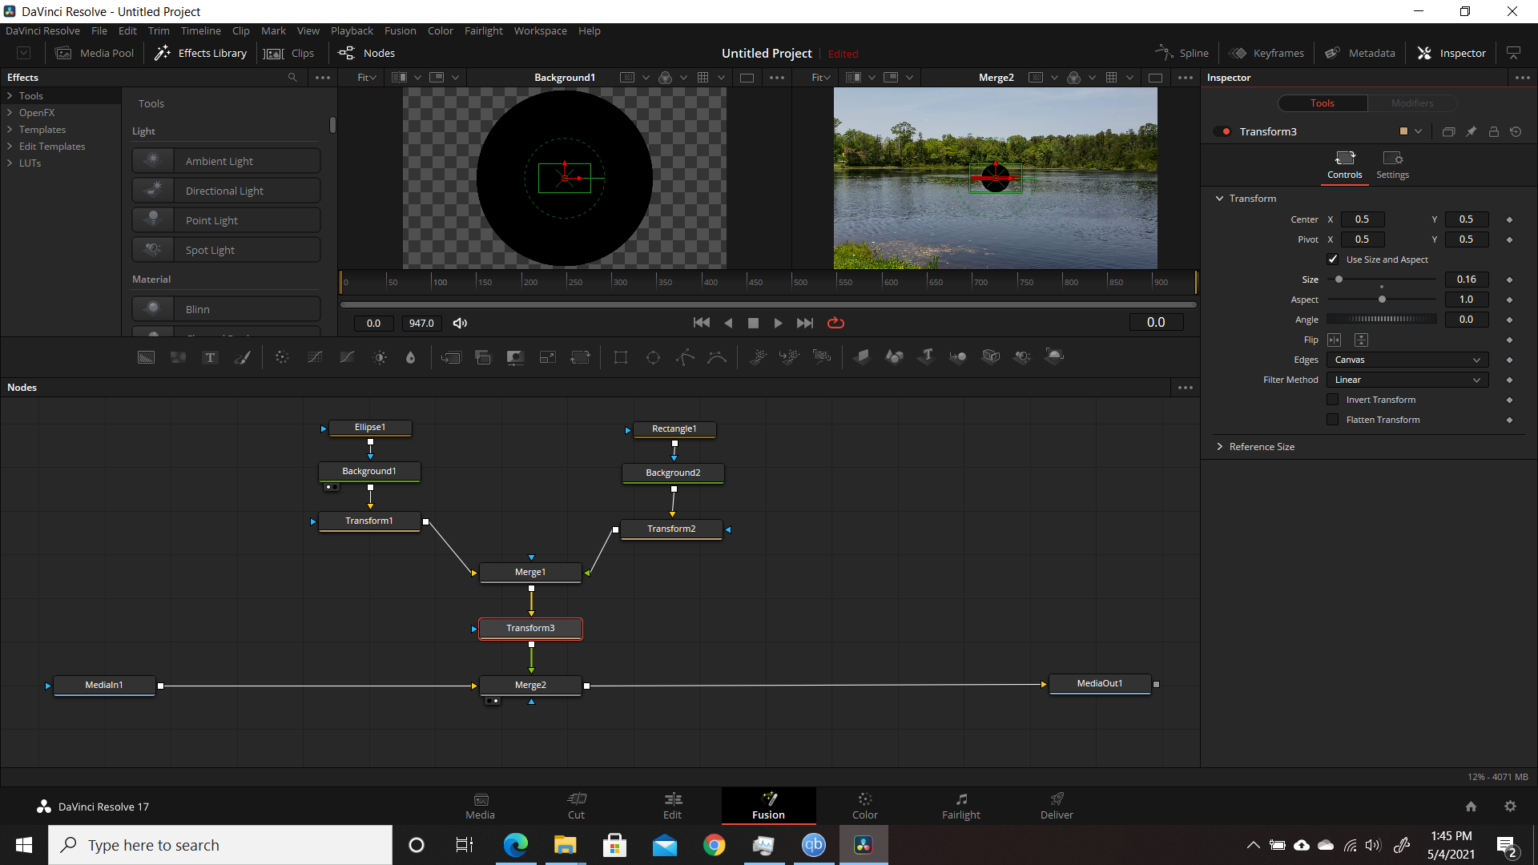Add a Text 3D node

point(927,357)
